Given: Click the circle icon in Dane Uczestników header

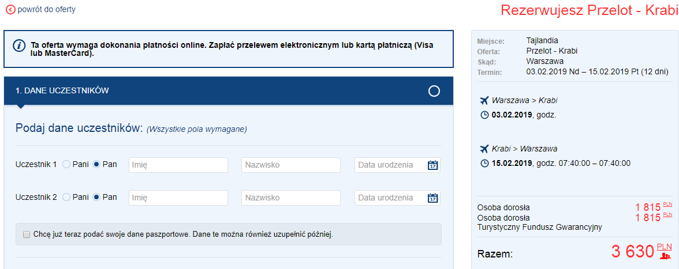Looking at the screenshot, I should coord(434,91).
